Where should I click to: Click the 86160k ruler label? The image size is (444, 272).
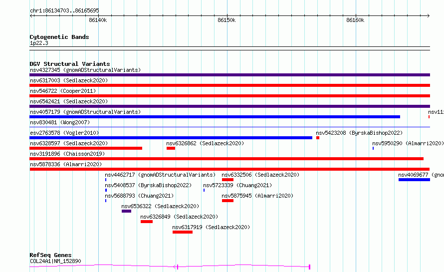pyautogui.click(x=355, y=20)
